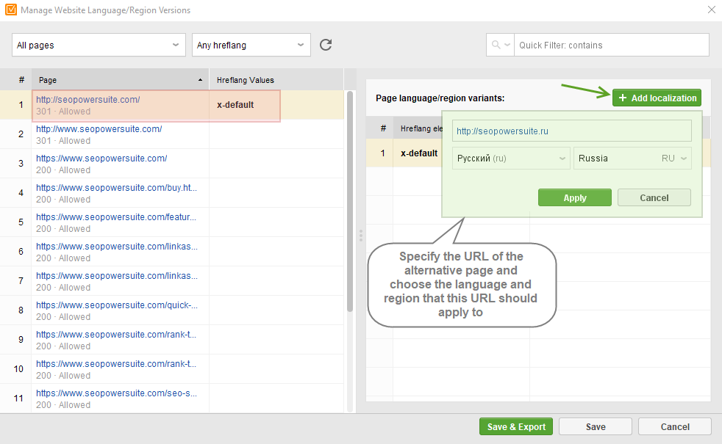Image resolution: width=722 pixels, height=444 pixels.
Task: Close the Manage Website Language window
Action: pyautogui.click(x=712, y=10)
